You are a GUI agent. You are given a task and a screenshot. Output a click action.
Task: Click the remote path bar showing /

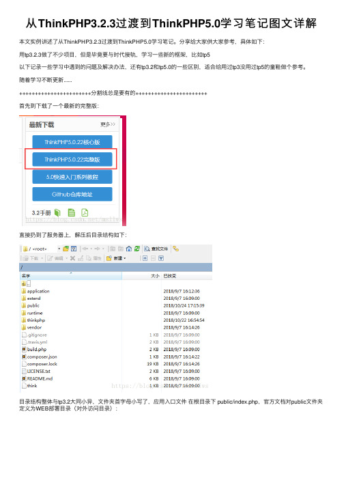click(x=115, y=267)
